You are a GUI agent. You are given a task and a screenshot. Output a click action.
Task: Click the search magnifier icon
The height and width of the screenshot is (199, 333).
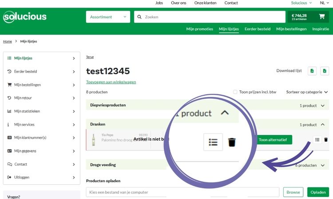pyautogui.click(x=139, y=17)
